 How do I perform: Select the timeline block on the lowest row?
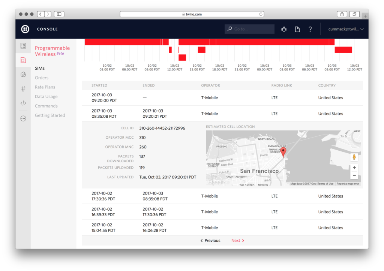point(182,57)
